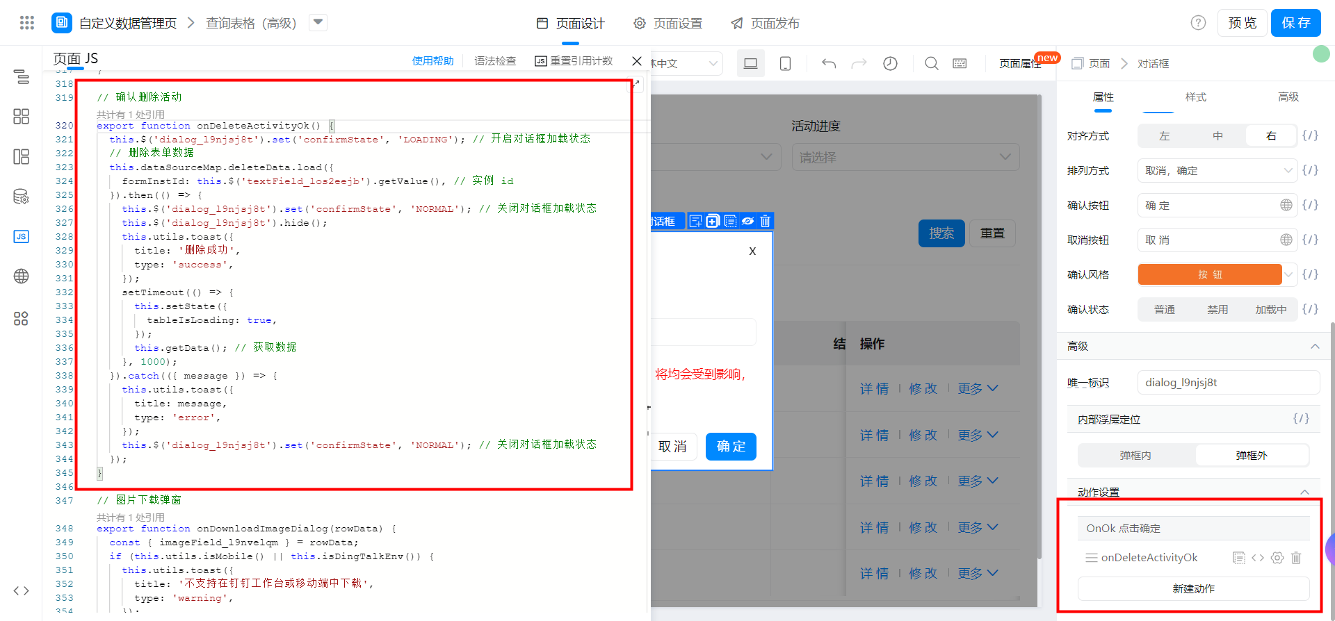Open settings gear for onDeleteActivityOk action
This screenshot has height=621, width=1335.
[x=1277, y=558]
